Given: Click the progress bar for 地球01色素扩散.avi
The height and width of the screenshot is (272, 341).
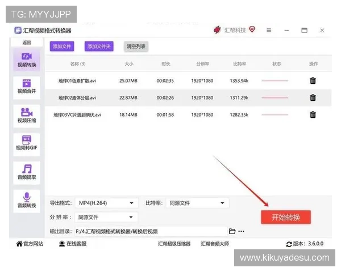Looking at the screenshot, I should point(275,80).
